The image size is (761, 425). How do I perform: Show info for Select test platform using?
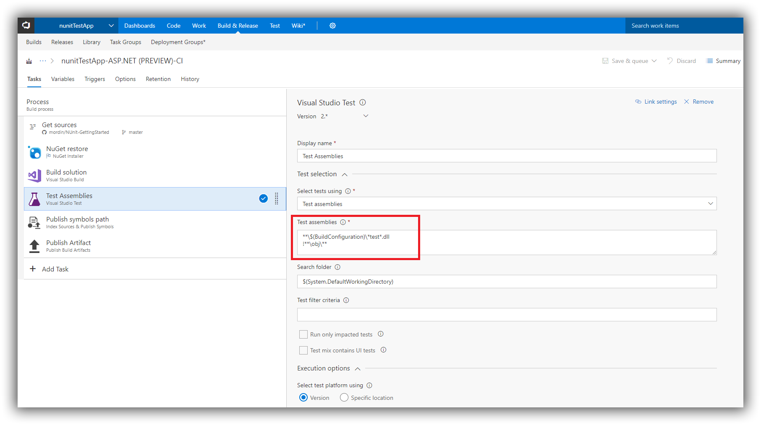point(369,386)
